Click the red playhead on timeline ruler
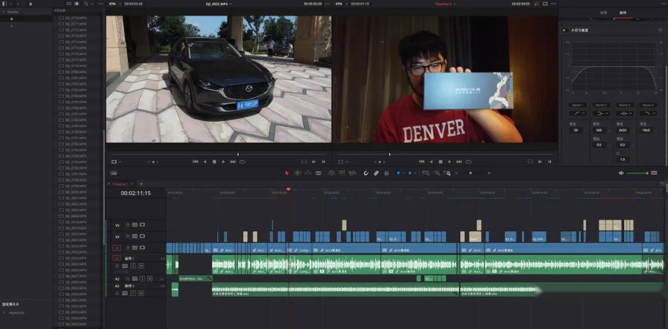Viewport: 668px width, 329px height. tap(288, 189)
